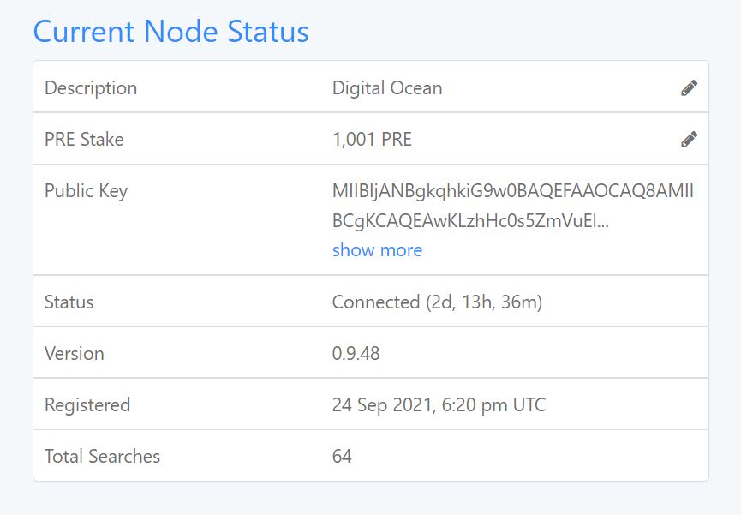Click the public key line starting BCgKCAQEAw

pos(470,221)
